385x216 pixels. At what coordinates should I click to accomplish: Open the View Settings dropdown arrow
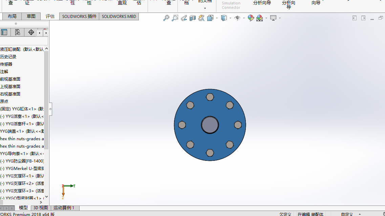pos(280,18)
